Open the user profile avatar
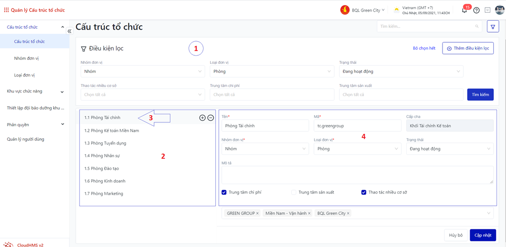Image resolution: width=506 pixels, height=247 pixels. (x=499, y=10)
